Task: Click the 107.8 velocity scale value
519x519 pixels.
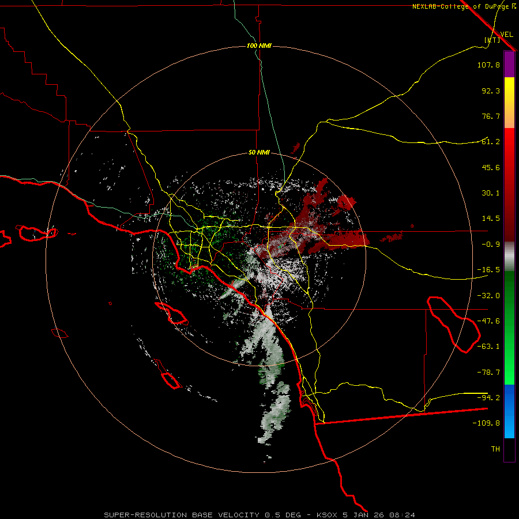Action: pos(488,65)
